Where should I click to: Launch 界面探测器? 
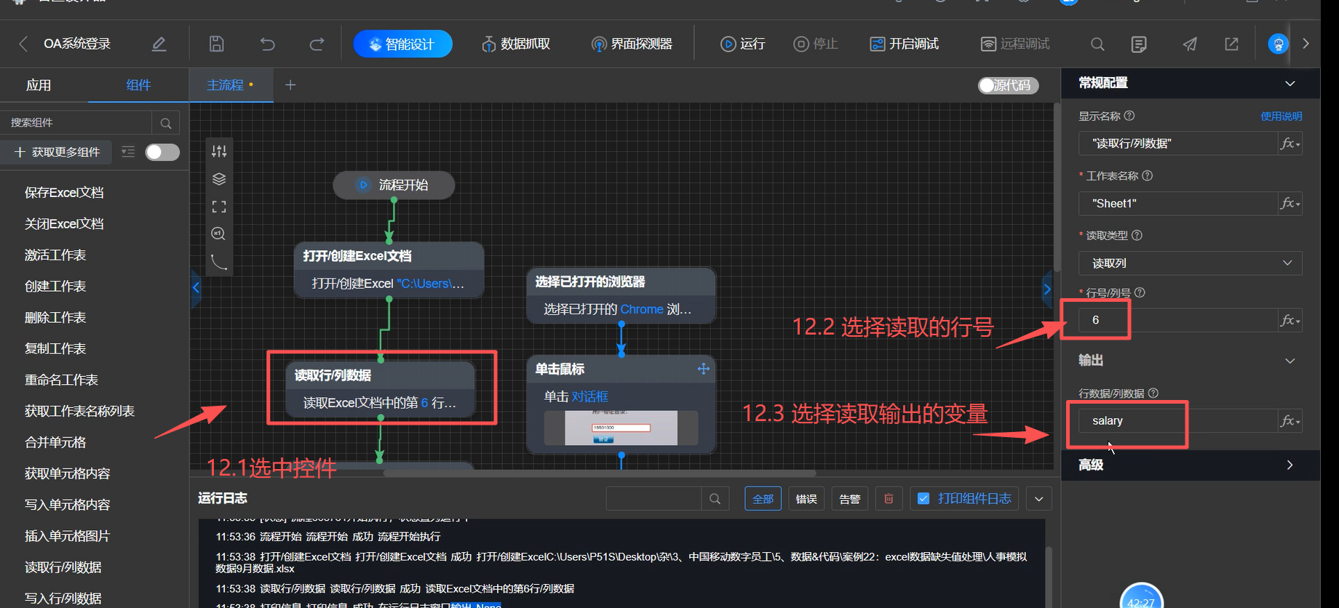[631, 44]
